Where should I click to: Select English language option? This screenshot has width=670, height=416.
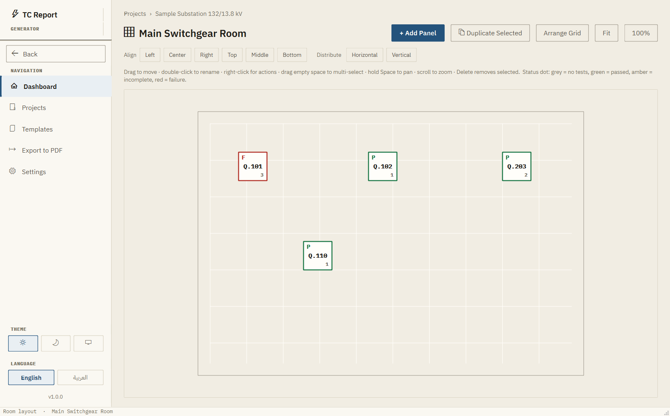31,377
